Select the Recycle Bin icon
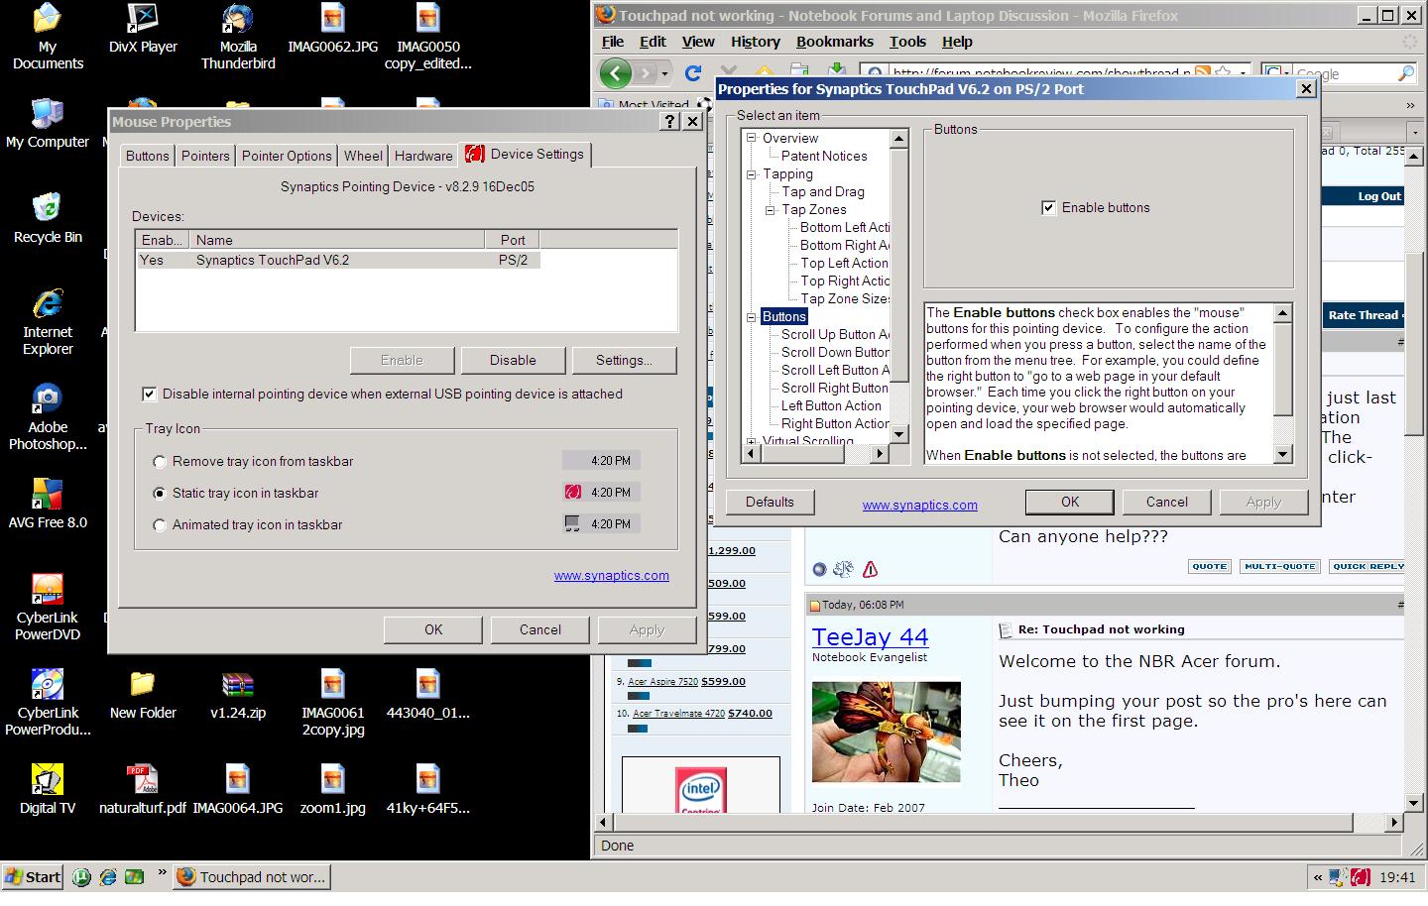Screen dimensions: 1428x906 (x=47, y=219)
